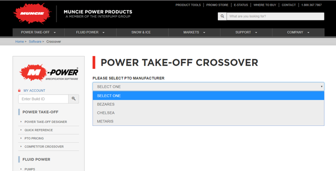This screenshot has width=336, height=171.
Task: Click the Where To Buy link
Action: 265,5
